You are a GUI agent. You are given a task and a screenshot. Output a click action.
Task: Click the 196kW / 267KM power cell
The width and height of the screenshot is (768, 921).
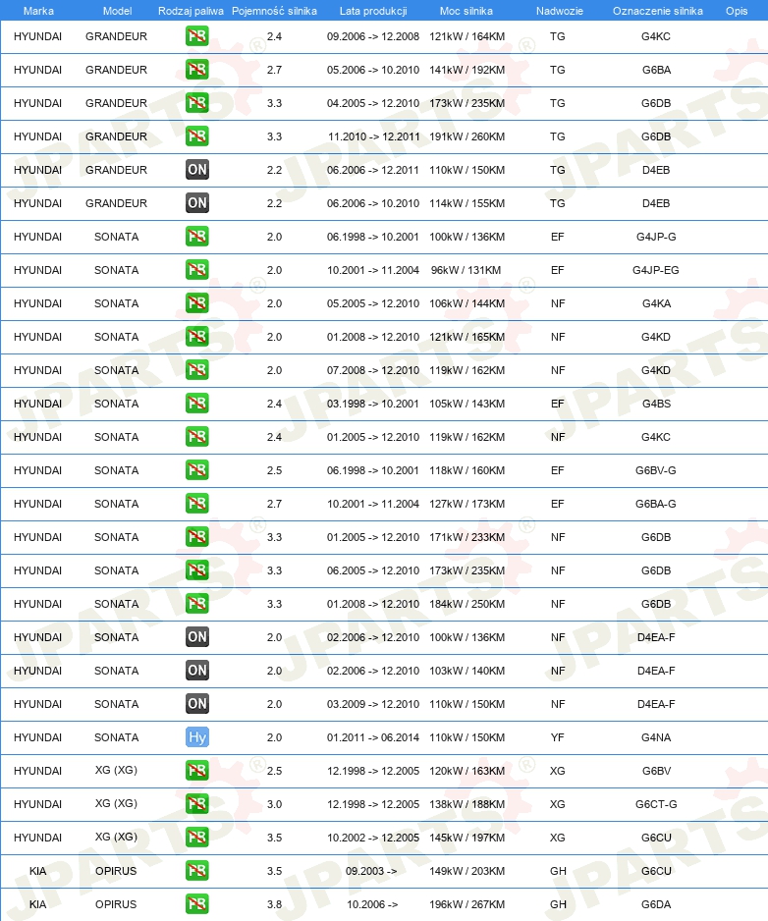tap(466, 904)
